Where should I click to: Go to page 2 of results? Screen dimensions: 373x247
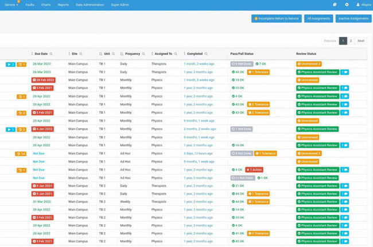tap(351, 41)
